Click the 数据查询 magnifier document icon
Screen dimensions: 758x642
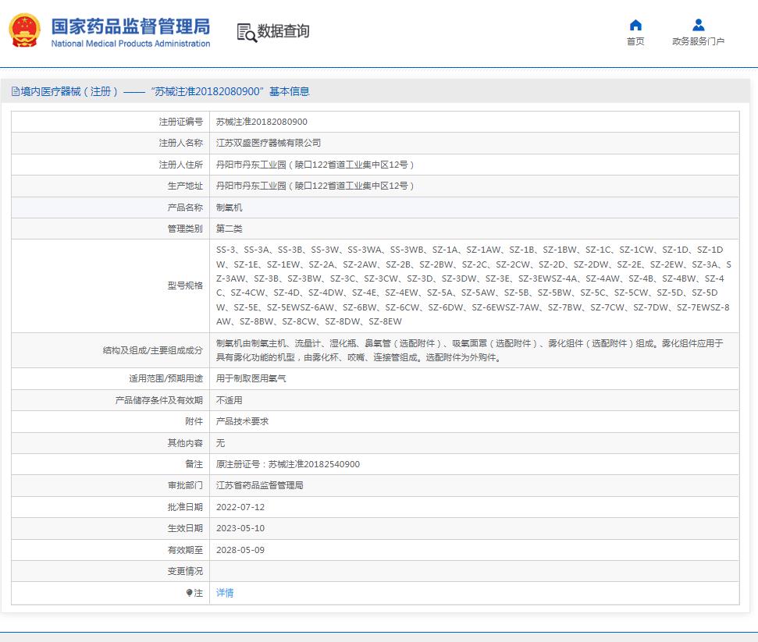coord(246,32)
